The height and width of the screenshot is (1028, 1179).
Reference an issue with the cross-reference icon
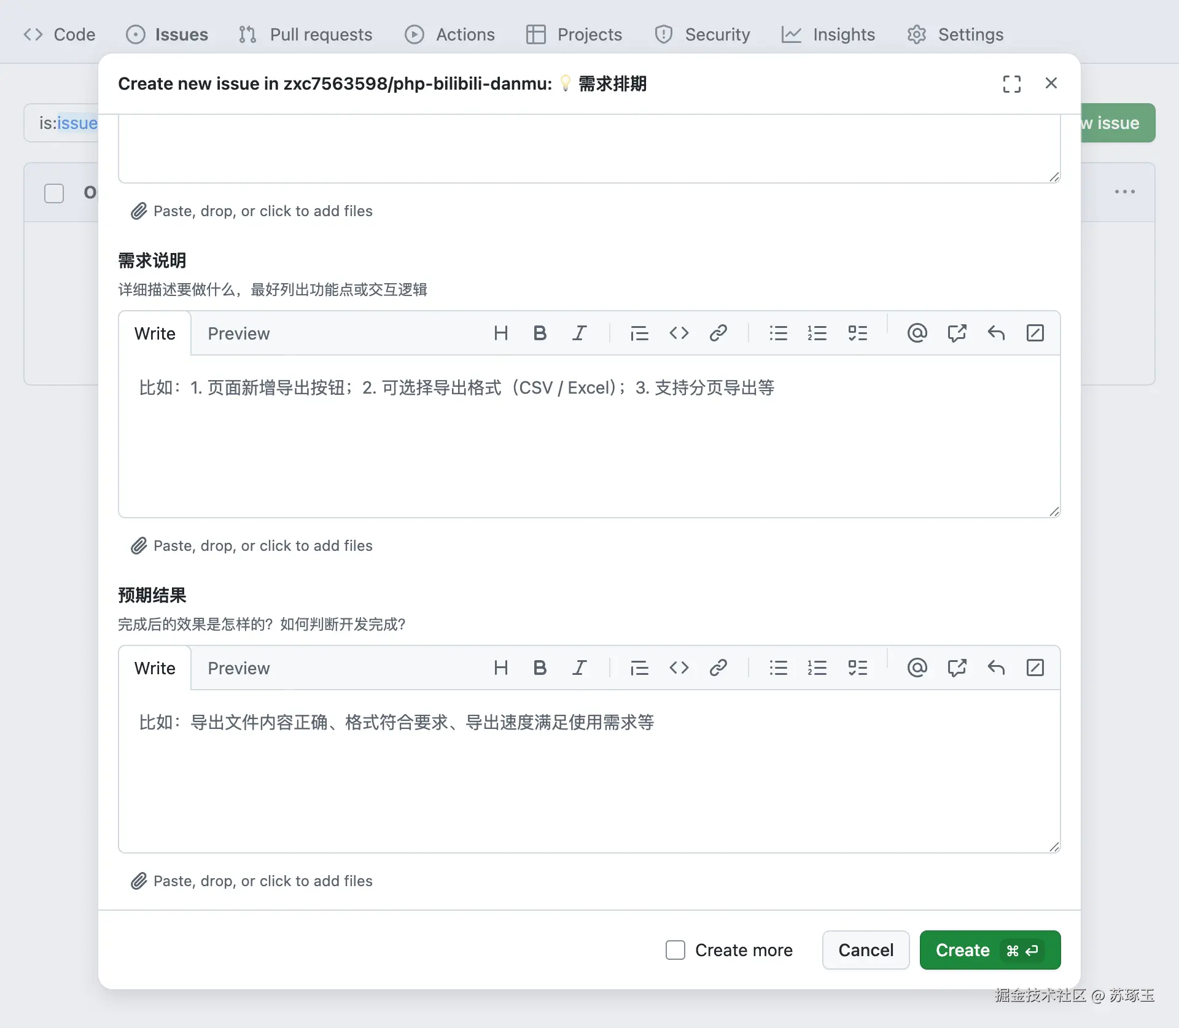coord(957,333)
